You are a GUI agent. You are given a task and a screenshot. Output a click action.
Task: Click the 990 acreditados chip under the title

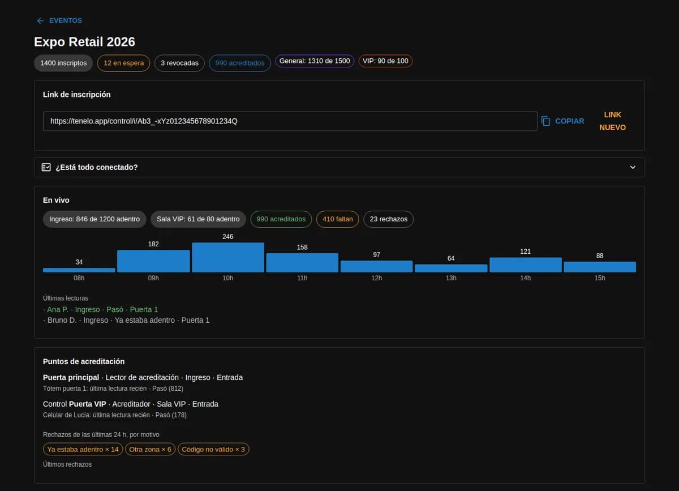[x=240, y=63]
